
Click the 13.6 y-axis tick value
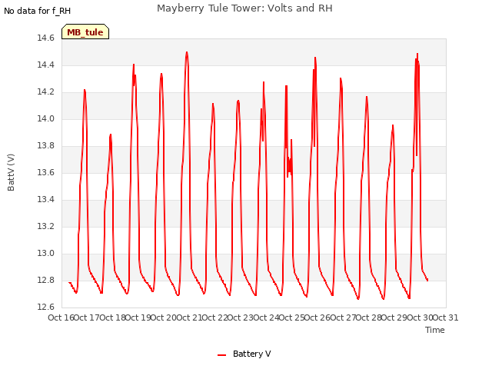click(x=46, y=172)
